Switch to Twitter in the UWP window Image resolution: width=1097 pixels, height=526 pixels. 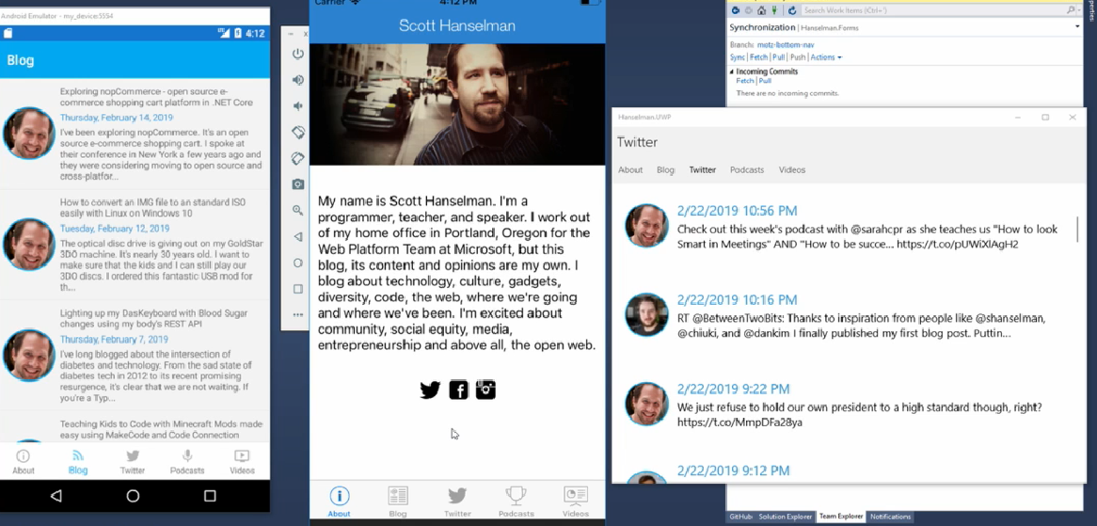click(703, 170)
